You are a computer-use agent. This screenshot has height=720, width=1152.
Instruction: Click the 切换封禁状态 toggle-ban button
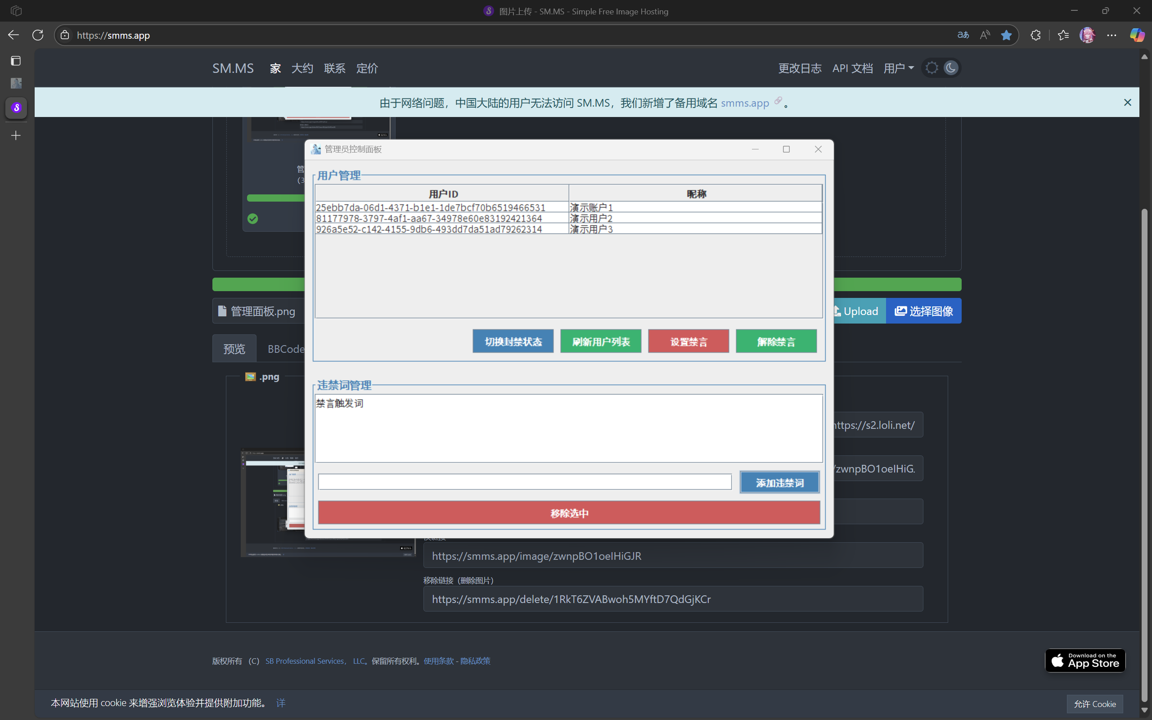[x=513, y=342]
